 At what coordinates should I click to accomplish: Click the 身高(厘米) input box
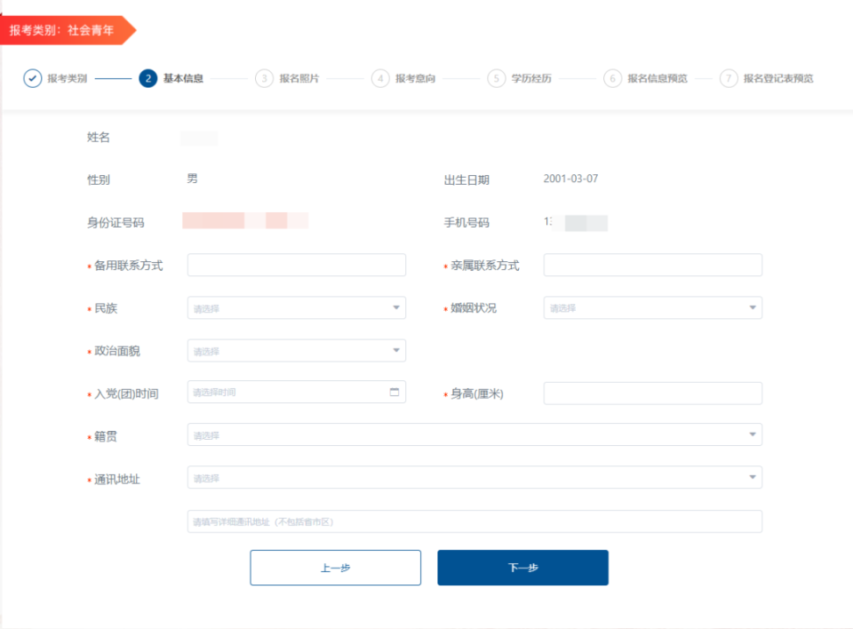point(653,392)
